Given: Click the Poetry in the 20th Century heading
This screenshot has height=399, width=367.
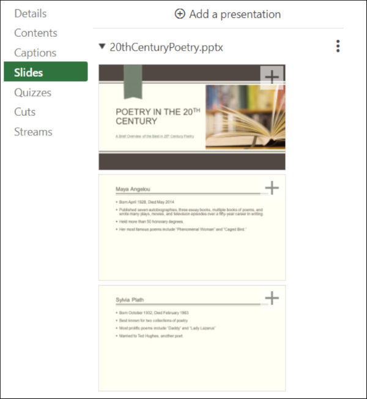Looking at the screenshot, I should [x=158, y=116].
